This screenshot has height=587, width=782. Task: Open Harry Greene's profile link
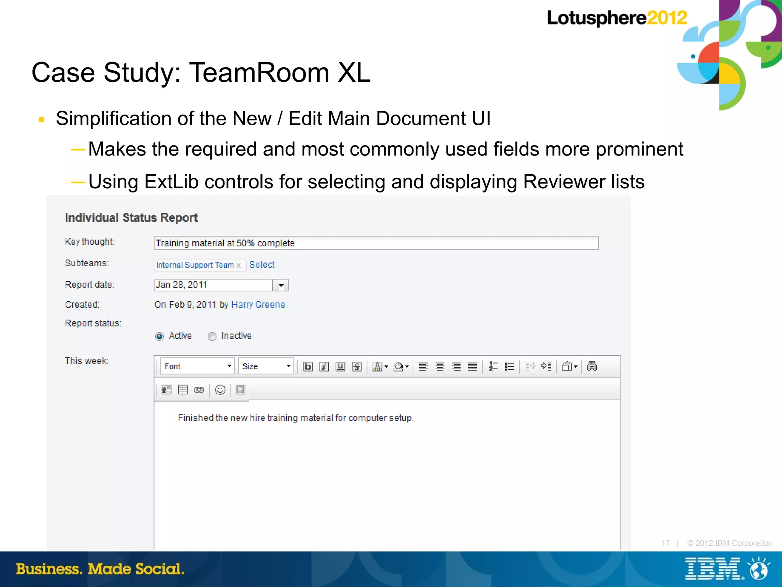click(258, 305)
